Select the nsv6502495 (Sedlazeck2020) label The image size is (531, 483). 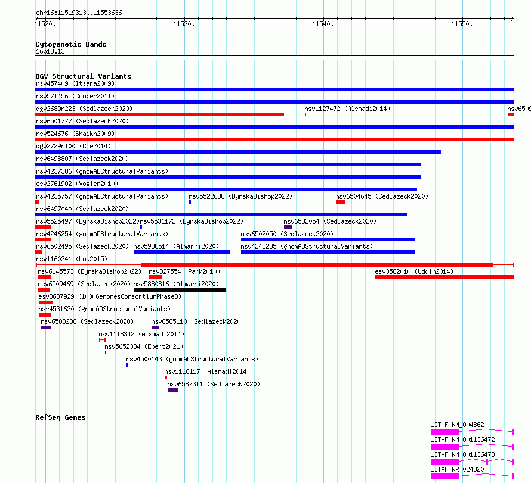(x=82, y=246)
